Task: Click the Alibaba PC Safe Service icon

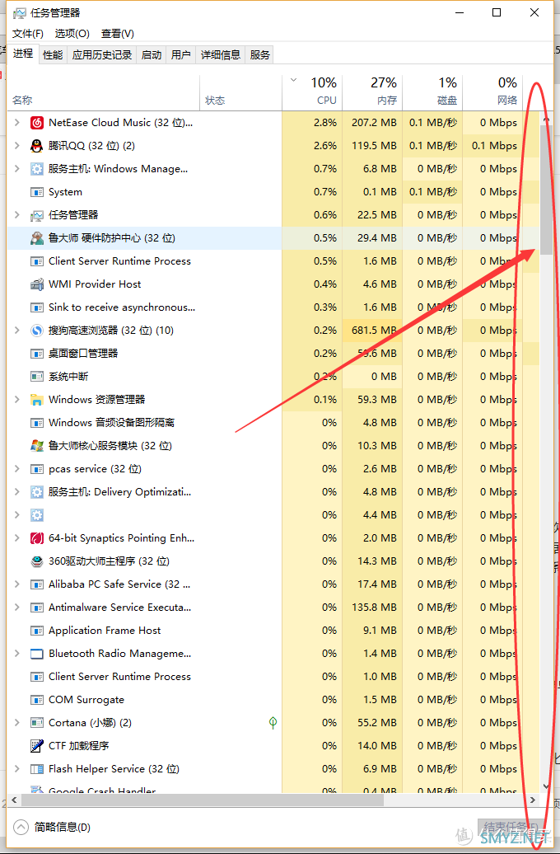Action: (36, 584)
